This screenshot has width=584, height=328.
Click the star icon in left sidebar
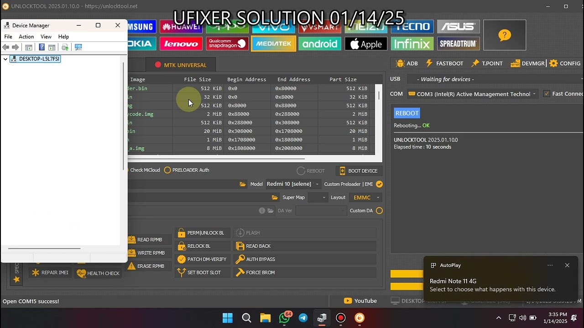(16, 279)
